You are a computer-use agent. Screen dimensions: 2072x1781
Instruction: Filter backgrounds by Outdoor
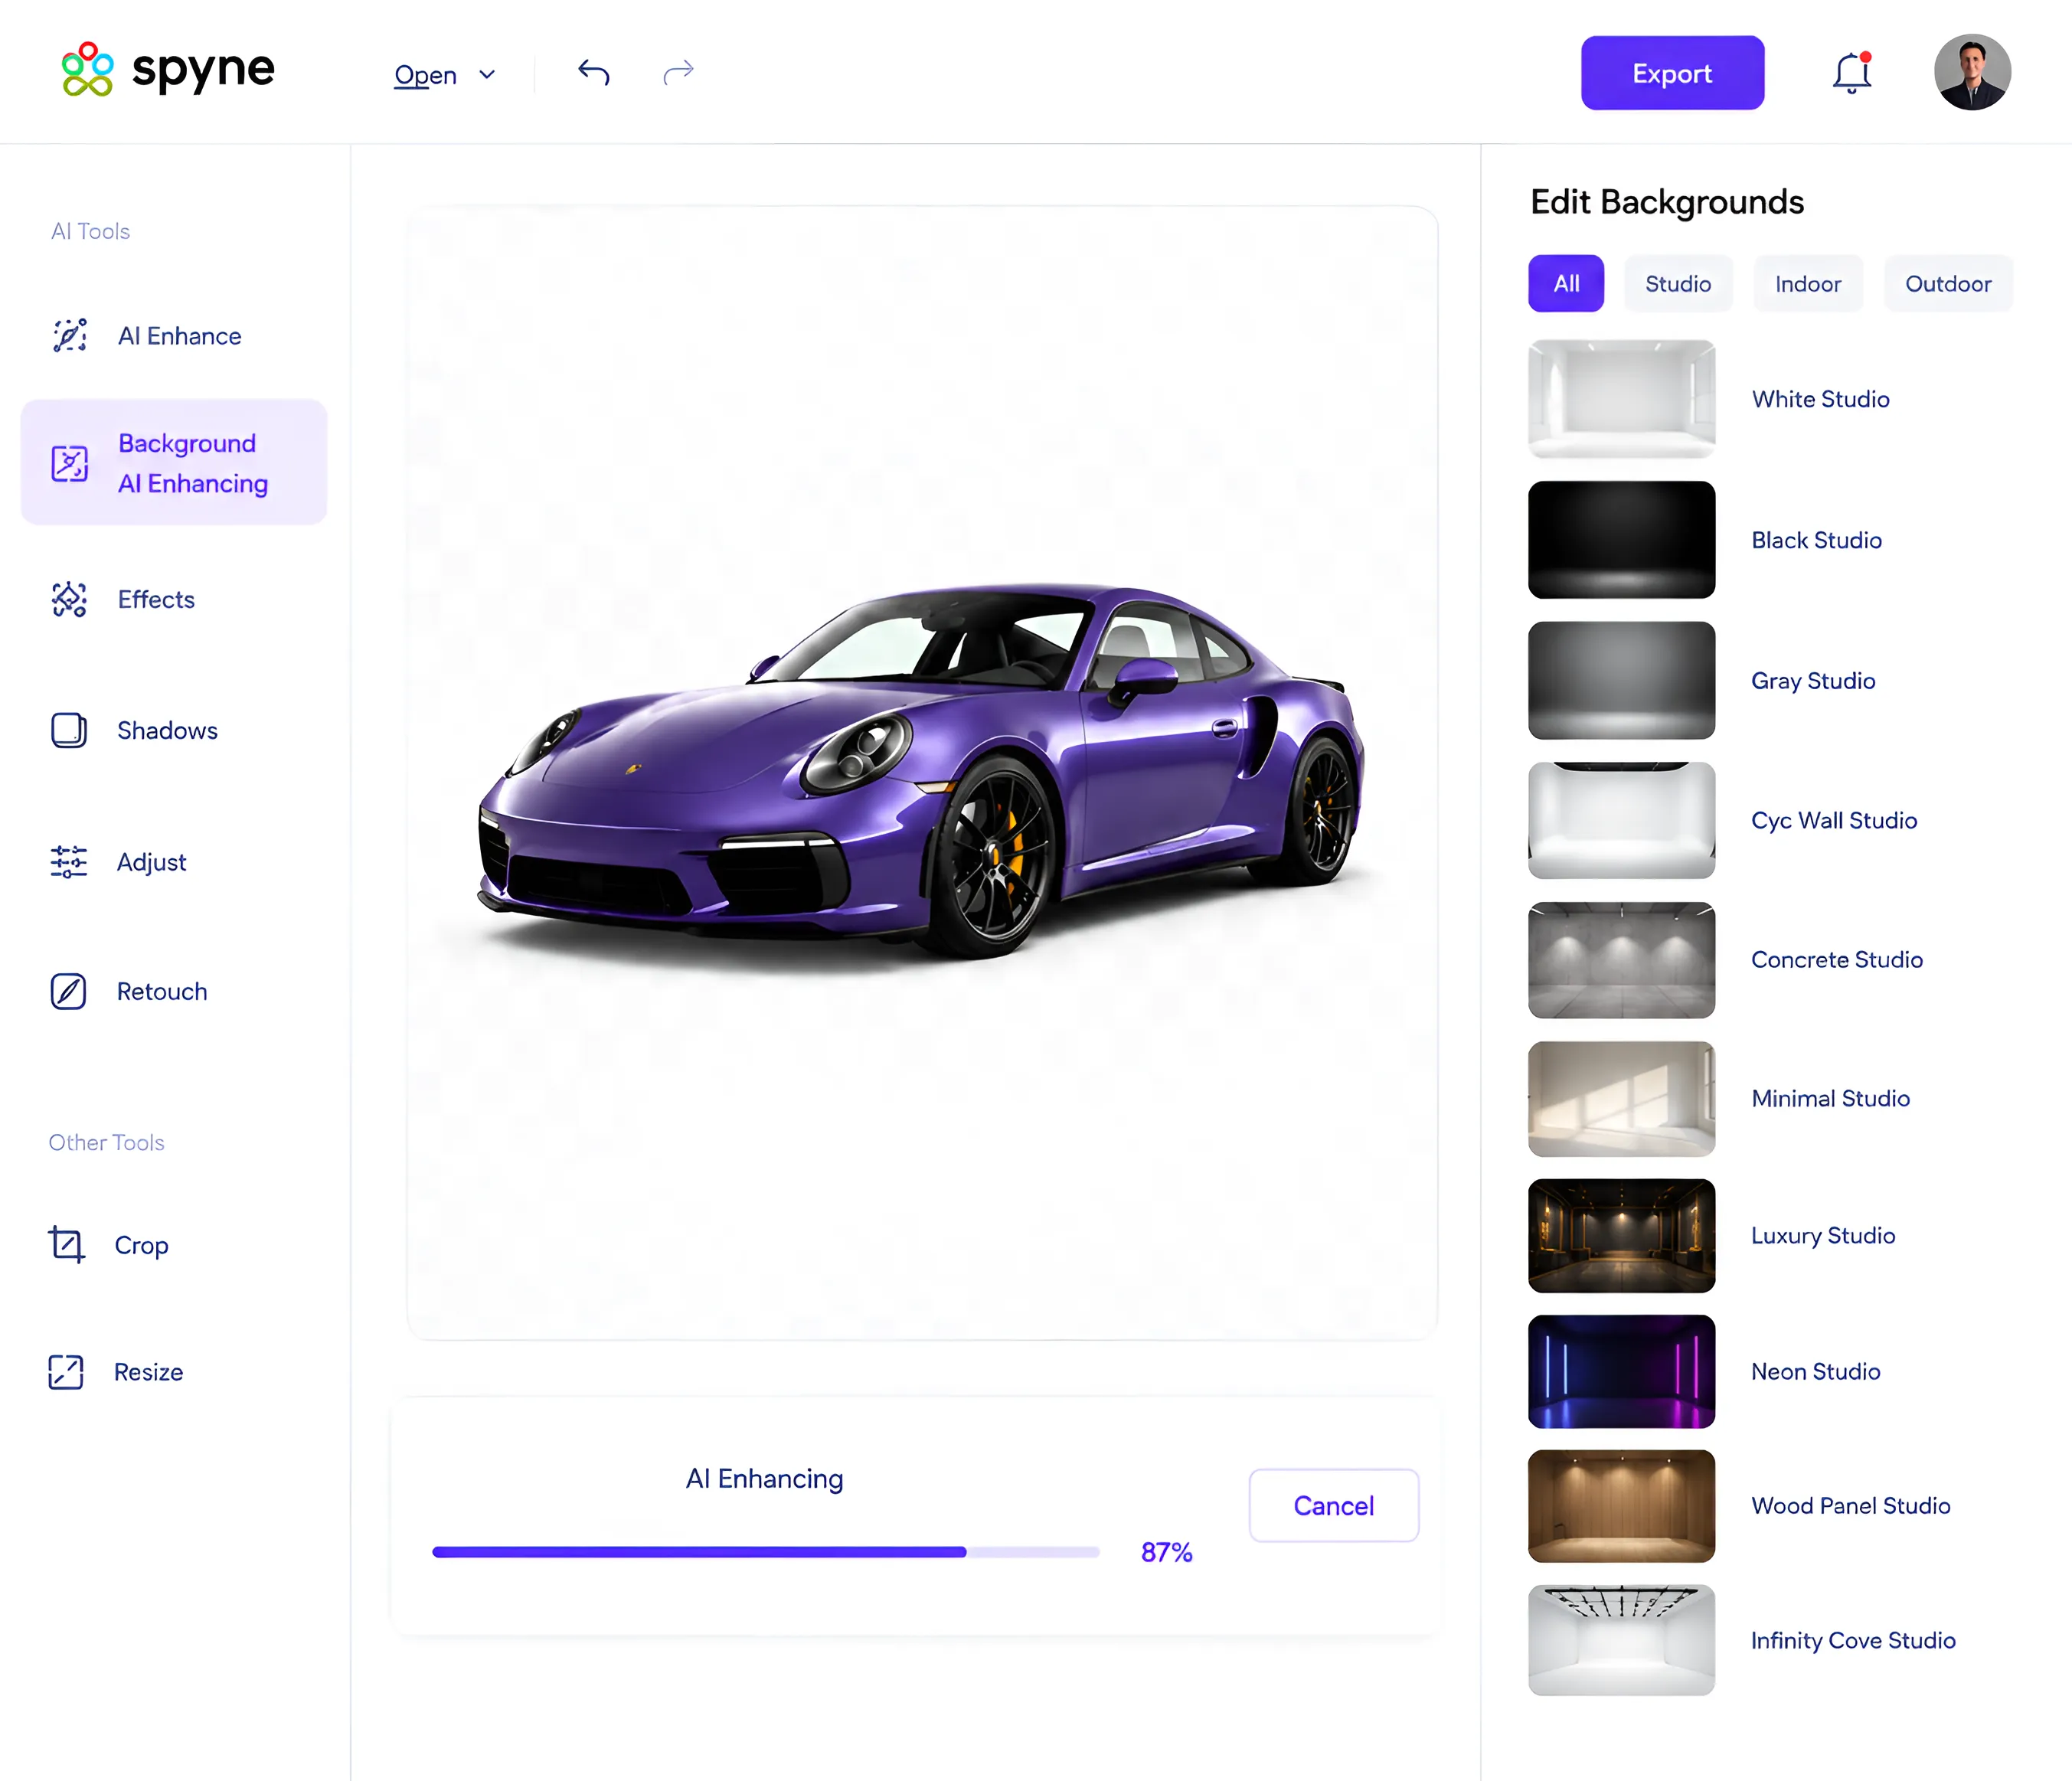pos(1948,284)
